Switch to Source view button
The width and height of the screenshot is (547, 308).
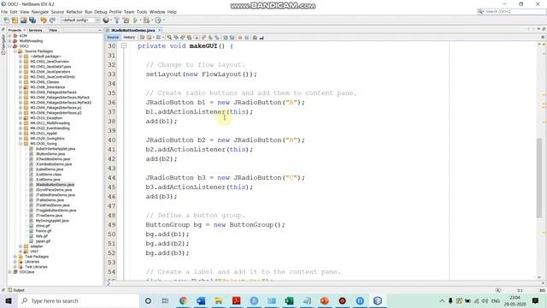click(113, 38)
